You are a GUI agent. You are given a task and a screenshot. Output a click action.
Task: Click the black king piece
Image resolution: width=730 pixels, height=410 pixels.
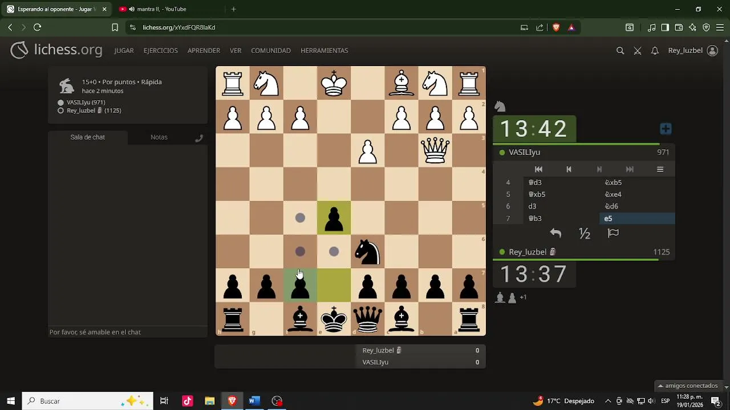tap(334, 319)
